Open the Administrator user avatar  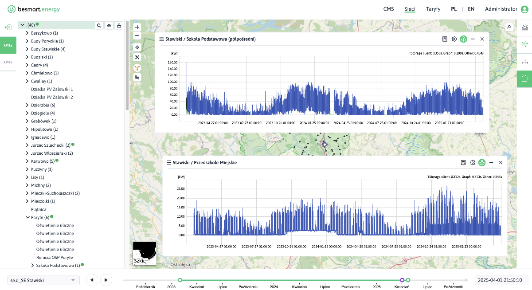(525, 9)
